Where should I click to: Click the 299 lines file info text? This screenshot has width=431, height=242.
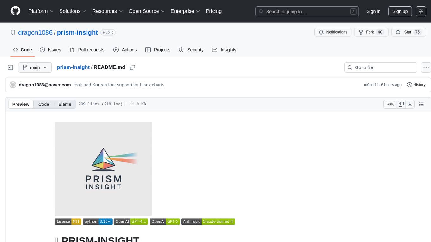(x=112, y=104)
